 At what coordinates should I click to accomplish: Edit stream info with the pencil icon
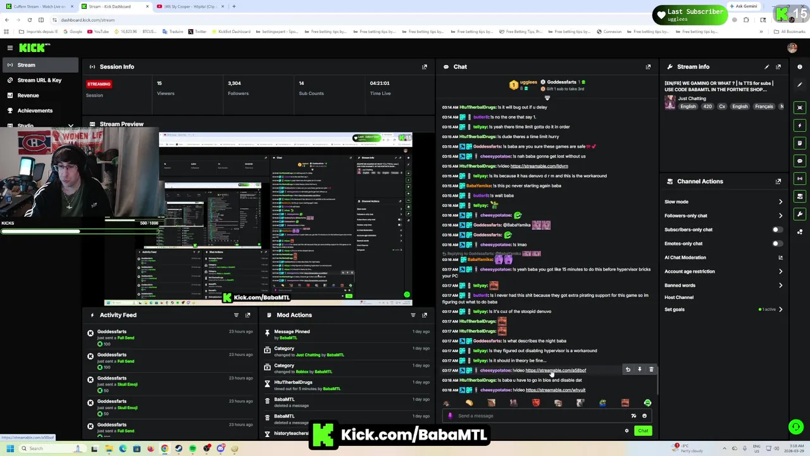tap(767, 66)
